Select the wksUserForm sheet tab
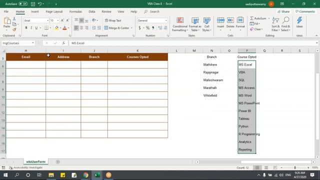Screen dimensions: 320x180 coord(36,162)
